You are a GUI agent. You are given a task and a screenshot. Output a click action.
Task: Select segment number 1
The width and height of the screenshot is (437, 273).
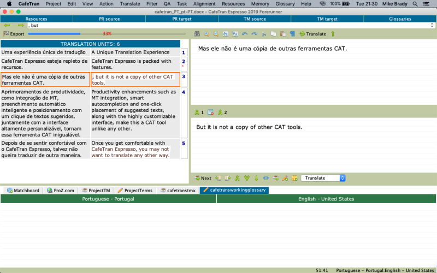184,52
